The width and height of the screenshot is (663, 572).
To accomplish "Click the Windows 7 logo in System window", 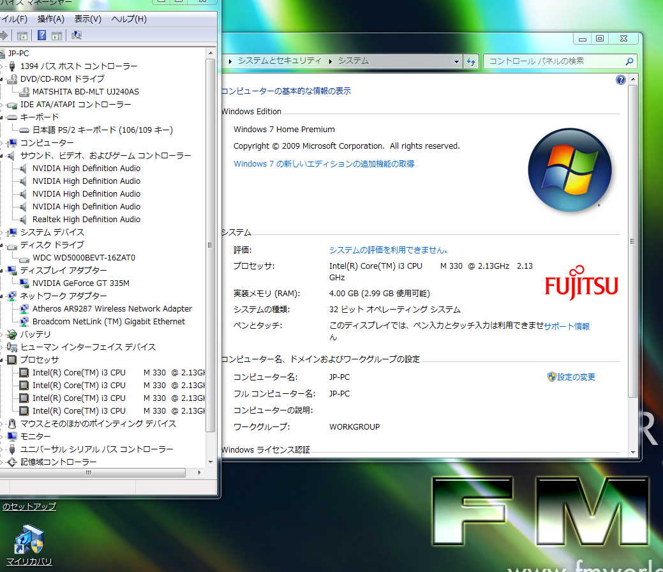I will (x=570, y=170).
